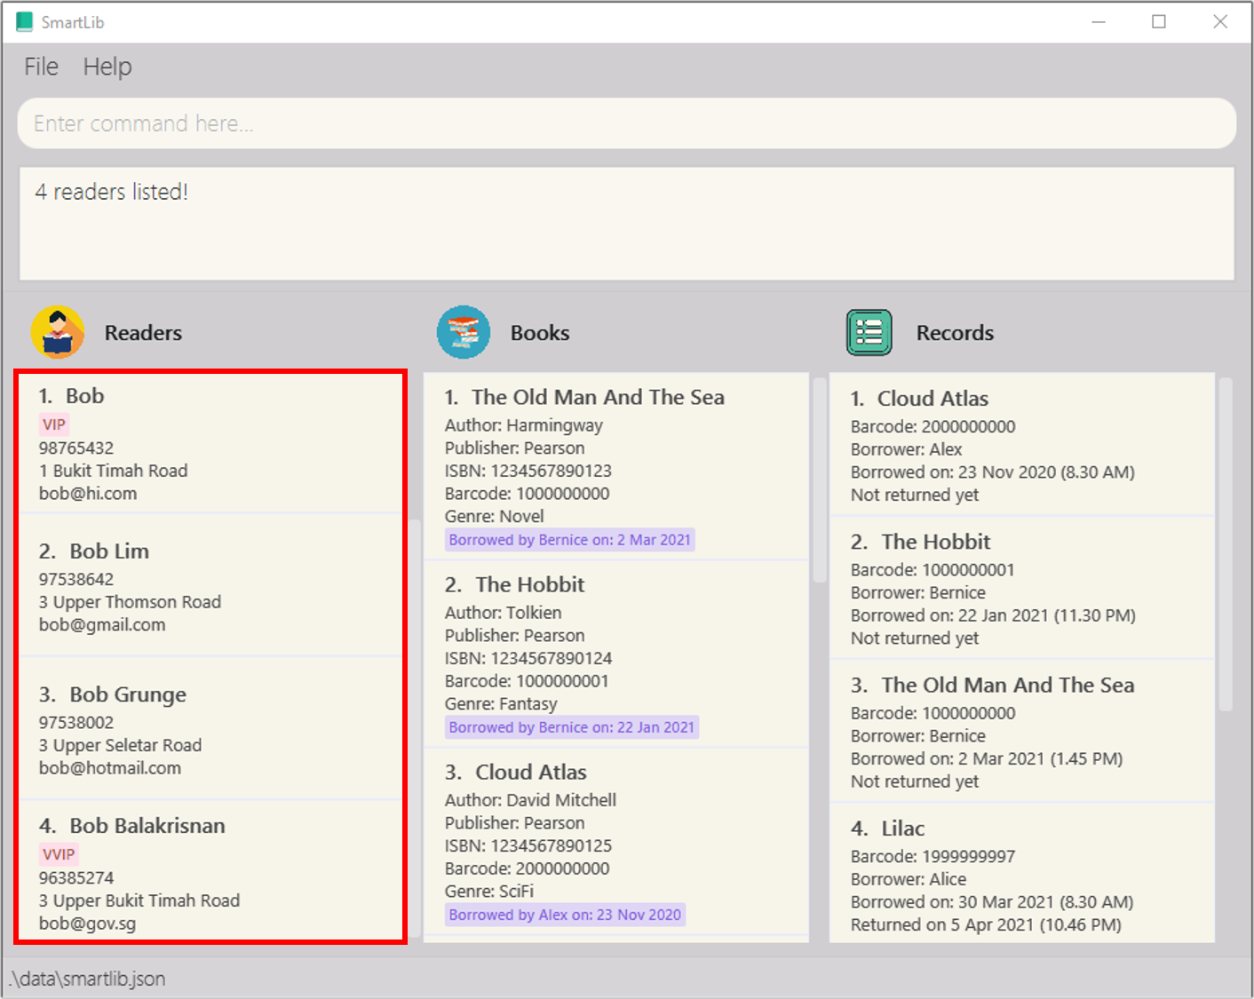Select record '1. Cloud Atlas' title
This screenshot has width=1254, height=999.
point(920,399)
